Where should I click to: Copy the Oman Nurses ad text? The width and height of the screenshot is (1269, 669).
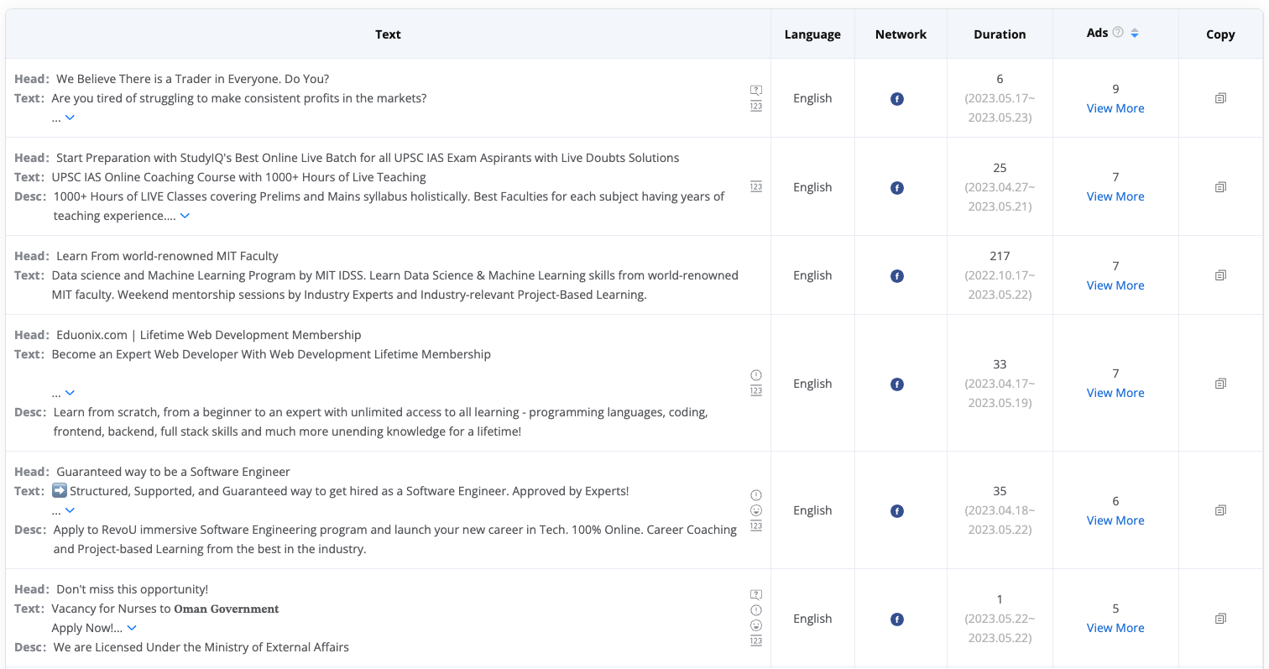coord(1220,619)
